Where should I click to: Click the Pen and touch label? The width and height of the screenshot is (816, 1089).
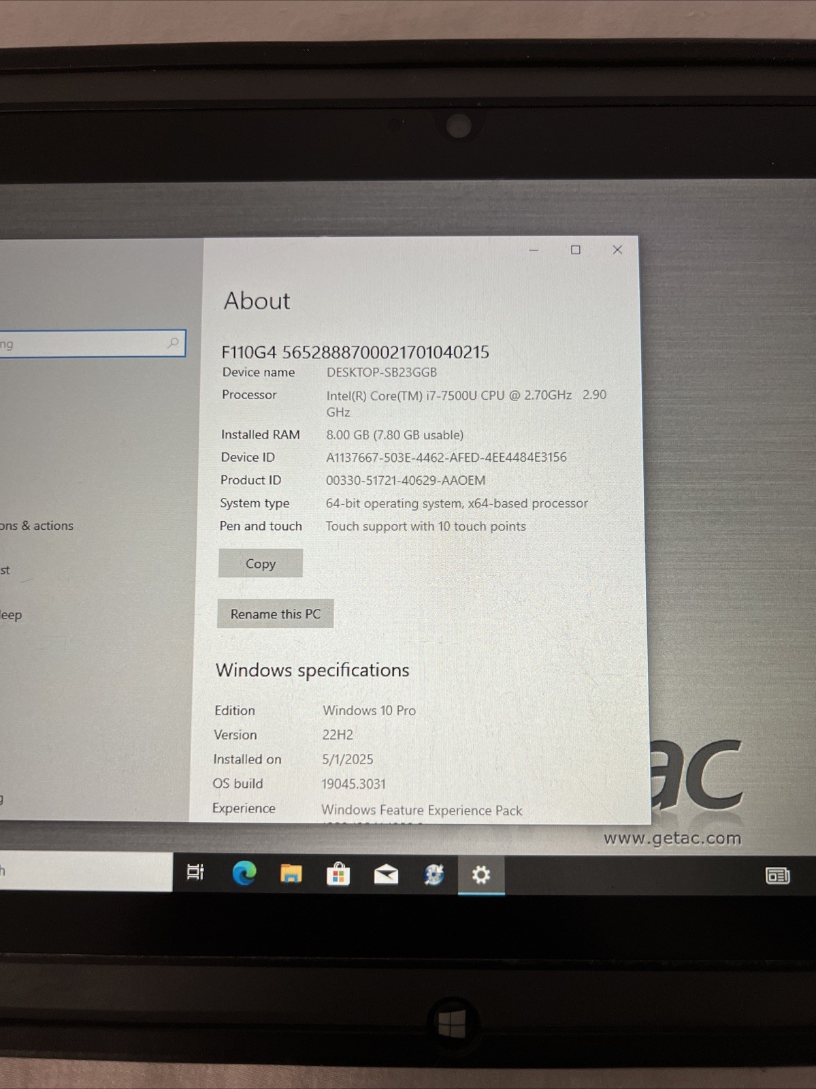point(261,526)
